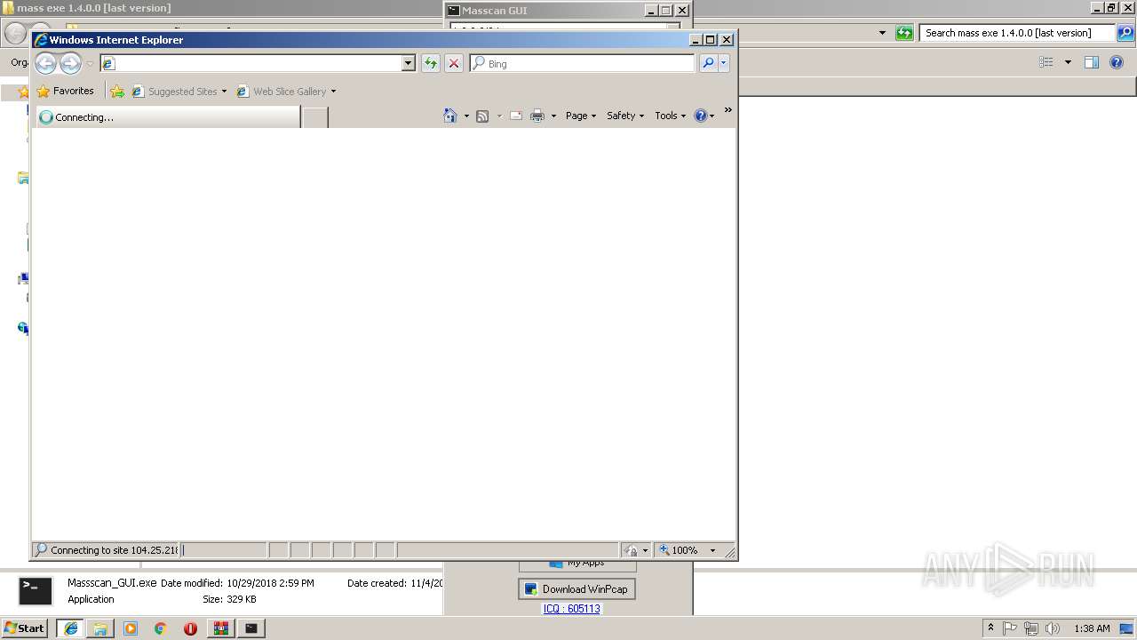Switch to Internet Explorer taskbar button
1137x640 pixels.
point(71,628)
